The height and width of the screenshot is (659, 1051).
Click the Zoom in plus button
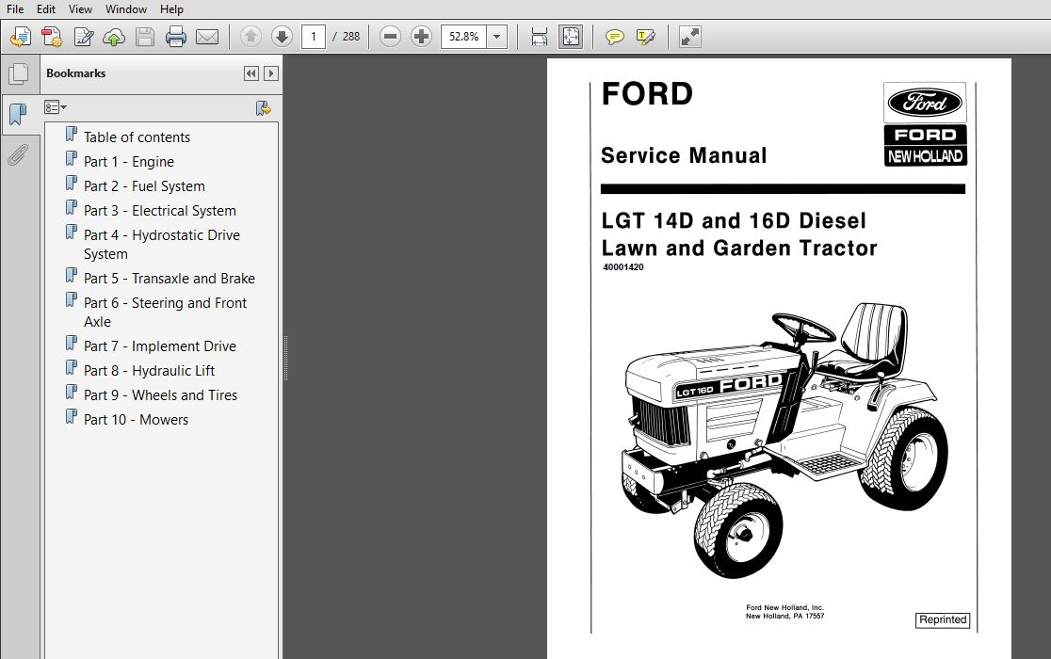point(421,36)
